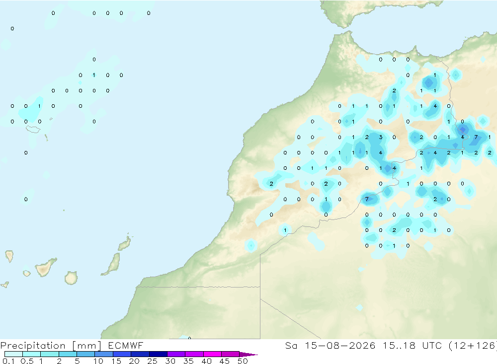The image size is (497, 364).
Task: Select the legend swatch between 0.5 and 1
Action: pyautogui.click(x=31, y=354)
